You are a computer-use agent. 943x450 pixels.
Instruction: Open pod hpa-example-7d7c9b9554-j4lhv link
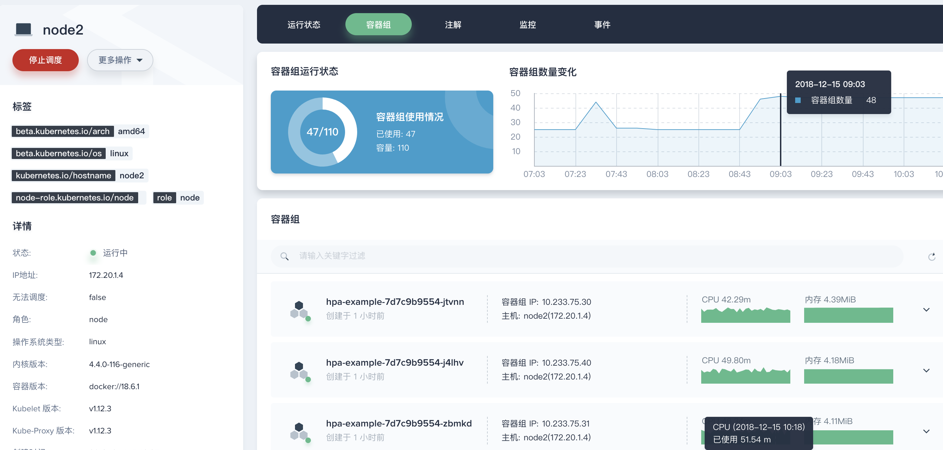(x=394, y=363)
